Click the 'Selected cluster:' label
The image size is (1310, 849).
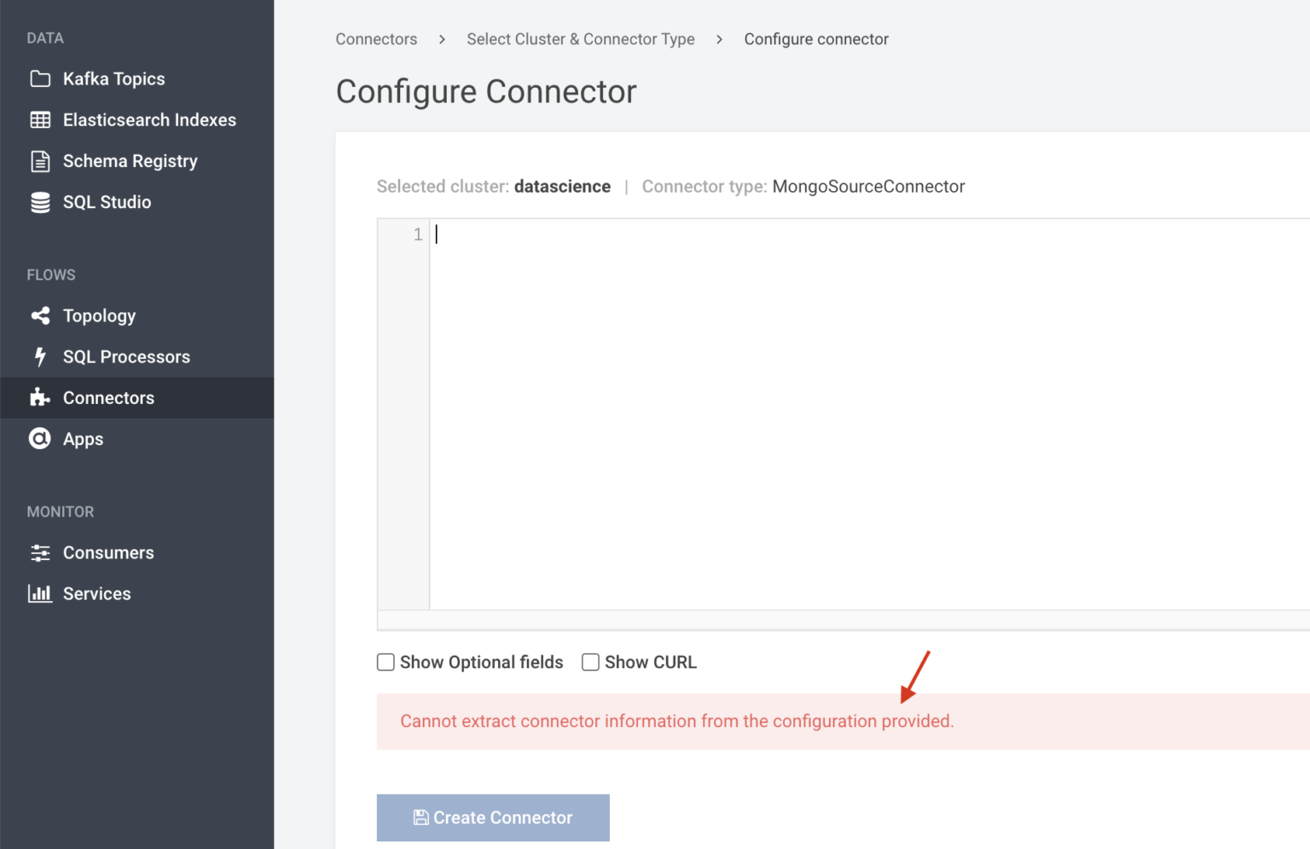tap(443, 187)
